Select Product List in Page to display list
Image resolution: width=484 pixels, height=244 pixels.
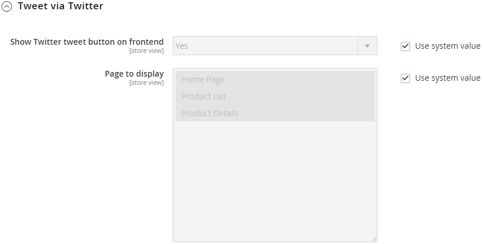click(204, 96)
